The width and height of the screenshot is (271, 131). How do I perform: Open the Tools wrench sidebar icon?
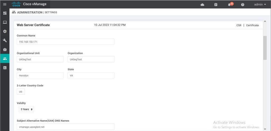4,41
